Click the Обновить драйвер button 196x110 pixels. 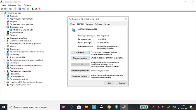click(80, 58)
